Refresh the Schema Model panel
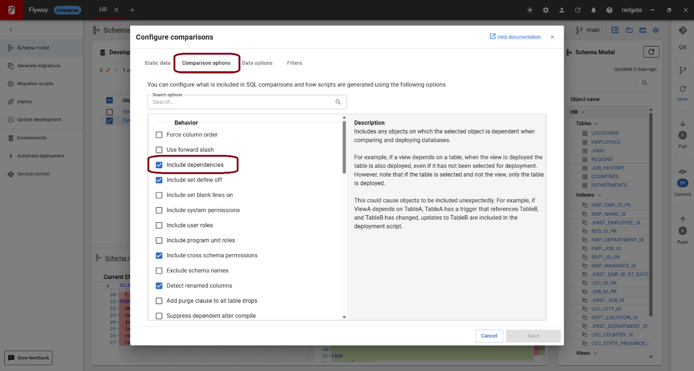694x371 pixels. point(651,52)
